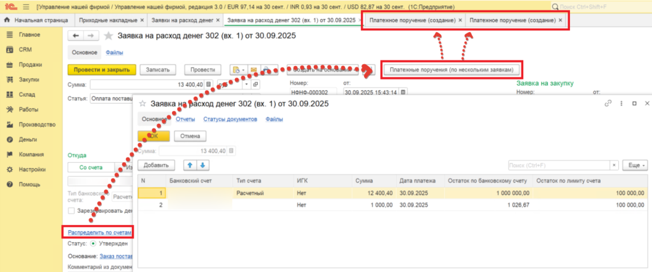Select the Утвержден status radio button
Viewport: 652px width, 272px height.
pyautogui.click(x=93, y=243)
